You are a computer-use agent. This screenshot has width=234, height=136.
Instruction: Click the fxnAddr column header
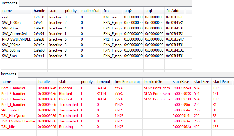[173, 11]
